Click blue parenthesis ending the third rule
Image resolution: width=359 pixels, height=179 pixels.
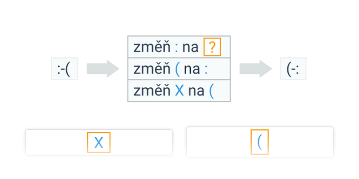click(211, 91)
